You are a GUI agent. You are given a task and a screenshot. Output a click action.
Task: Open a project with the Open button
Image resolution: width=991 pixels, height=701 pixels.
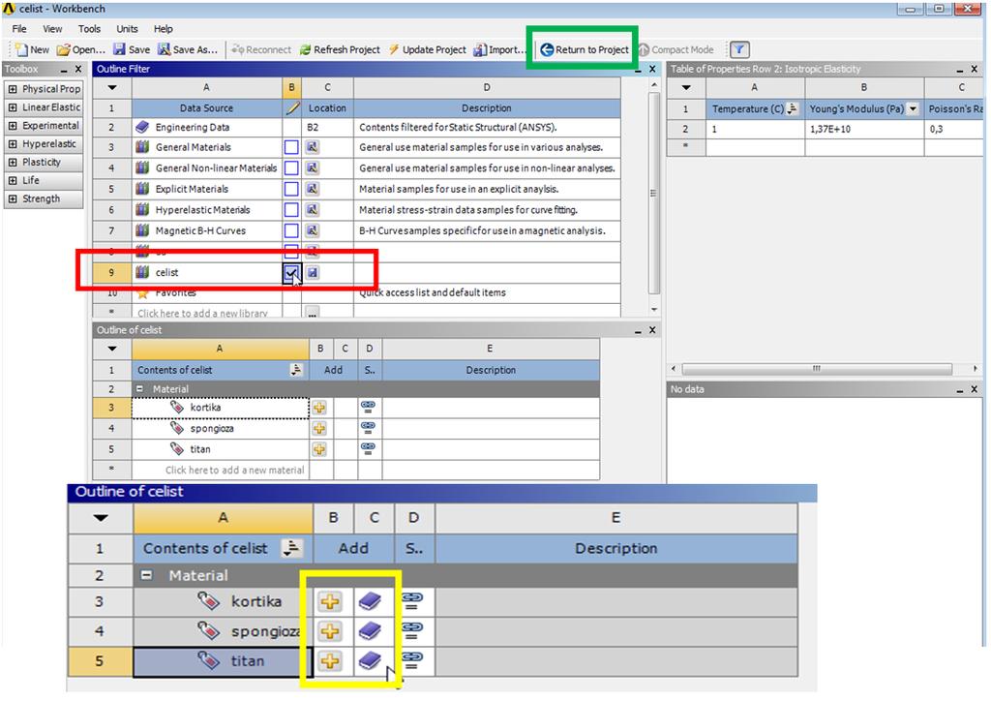(80, 49)
